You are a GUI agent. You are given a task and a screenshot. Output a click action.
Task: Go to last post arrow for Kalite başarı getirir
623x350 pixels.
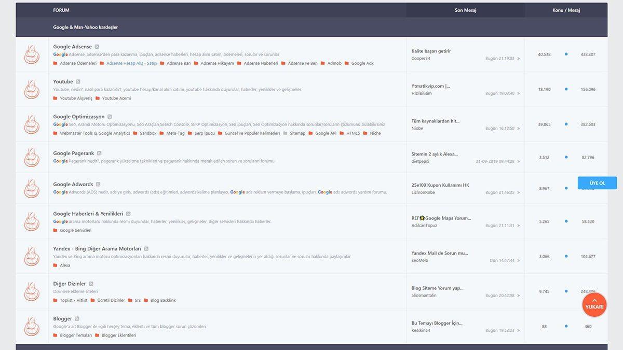pos(518,59)
